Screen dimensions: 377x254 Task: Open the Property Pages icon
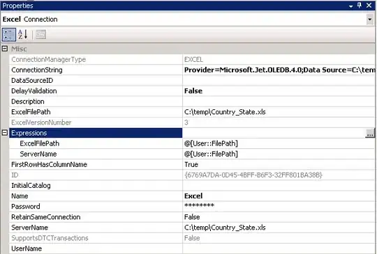[40, 35]
